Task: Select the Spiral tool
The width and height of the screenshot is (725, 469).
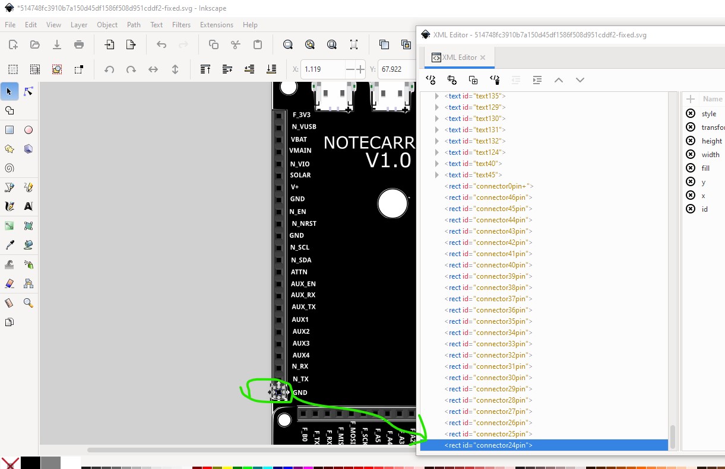Action: [x=9, y=168]
